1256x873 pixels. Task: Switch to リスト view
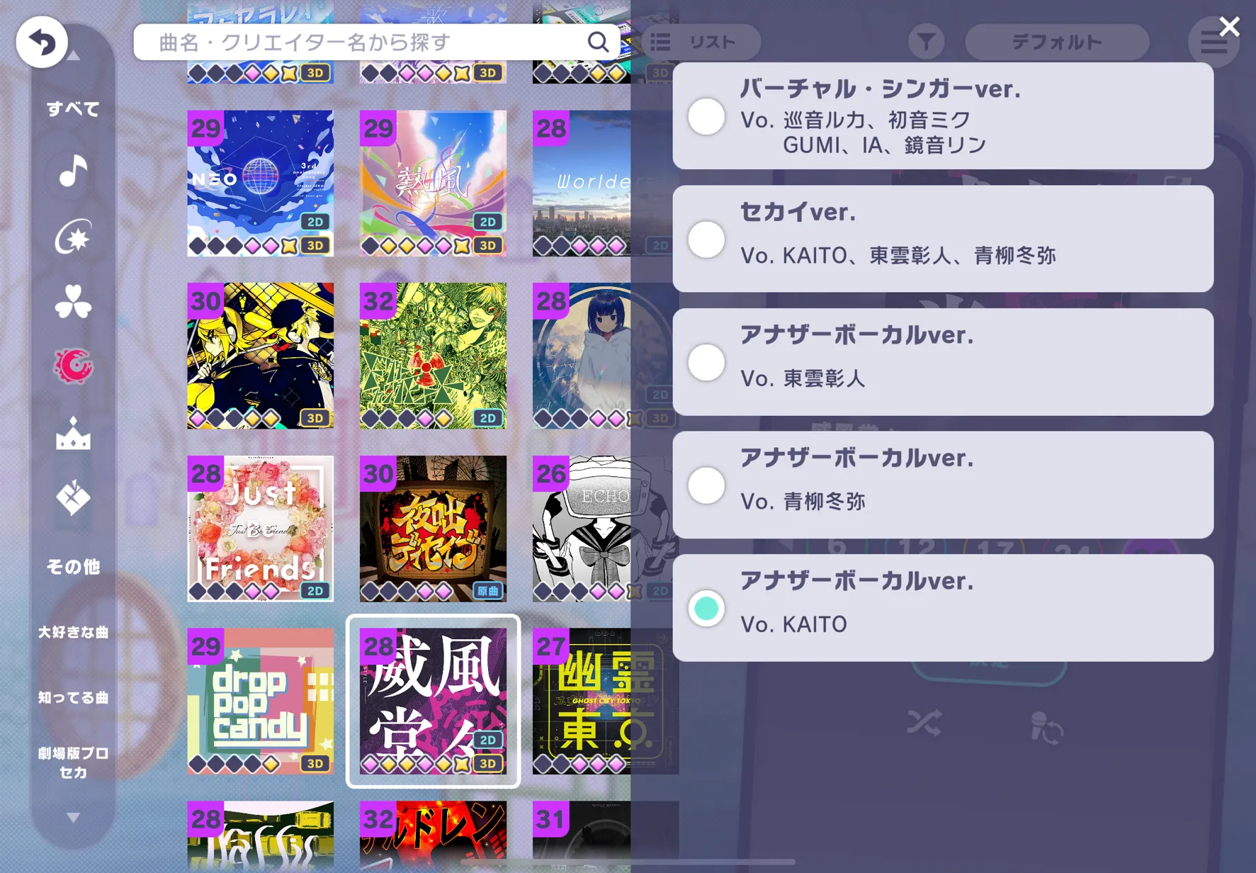tap(701, 43)
